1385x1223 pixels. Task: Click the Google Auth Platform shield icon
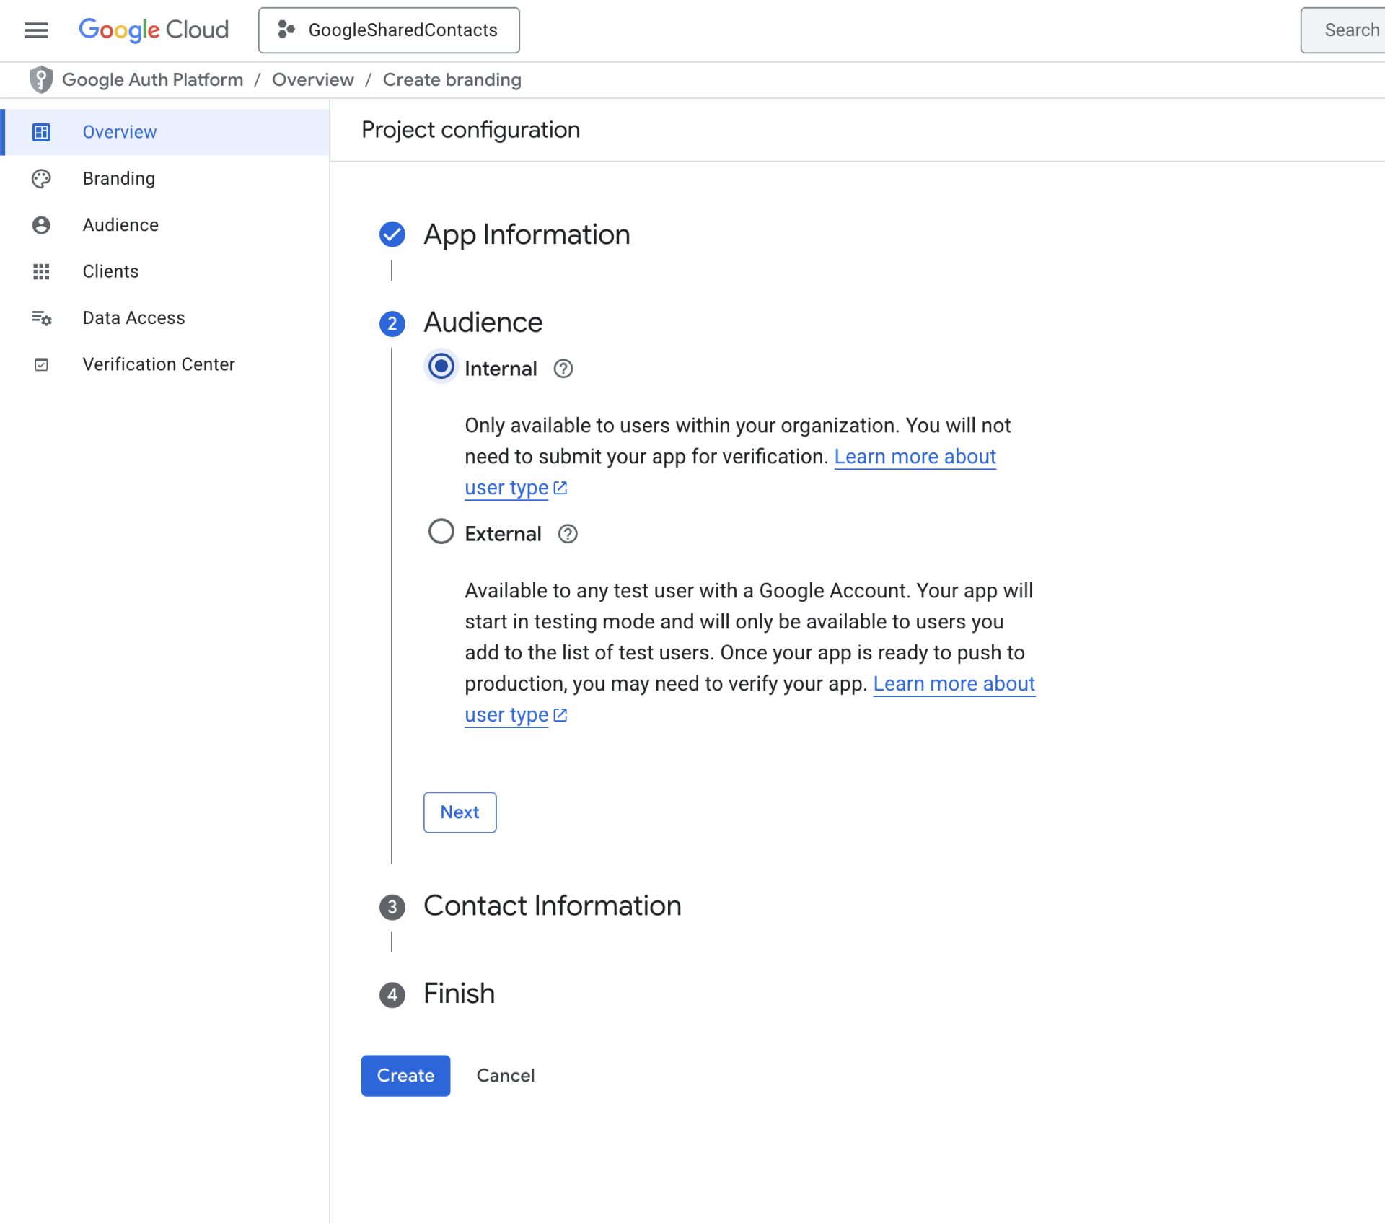(x=41, y=79)
